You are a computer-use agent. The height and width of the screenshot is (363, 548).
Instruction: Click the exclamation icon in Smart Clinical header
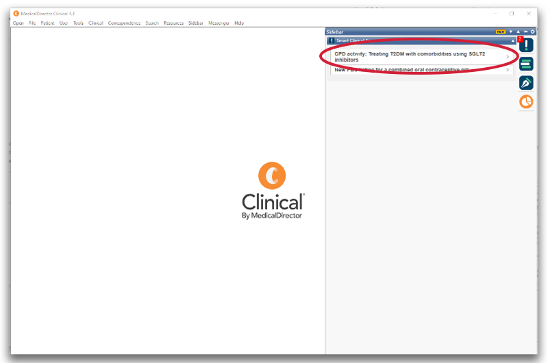coord(332,40)
